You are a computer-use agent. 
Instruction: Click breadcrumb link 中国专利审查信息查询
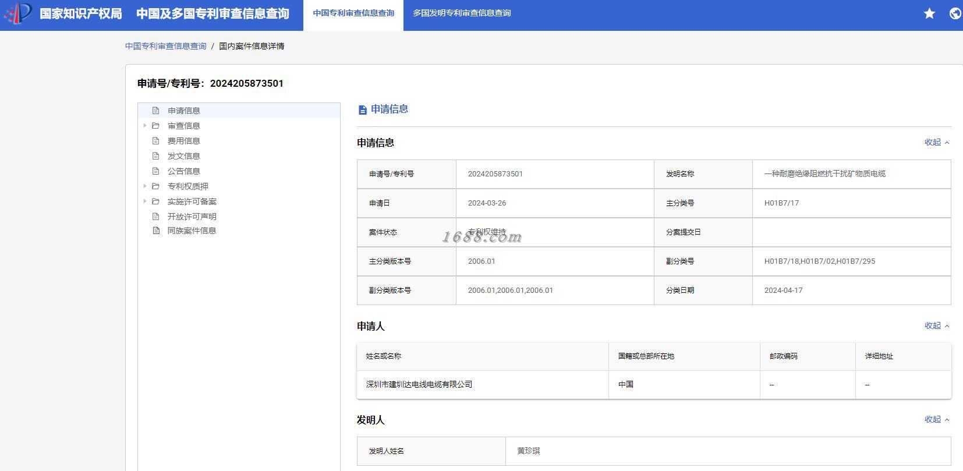click(166, 46)
